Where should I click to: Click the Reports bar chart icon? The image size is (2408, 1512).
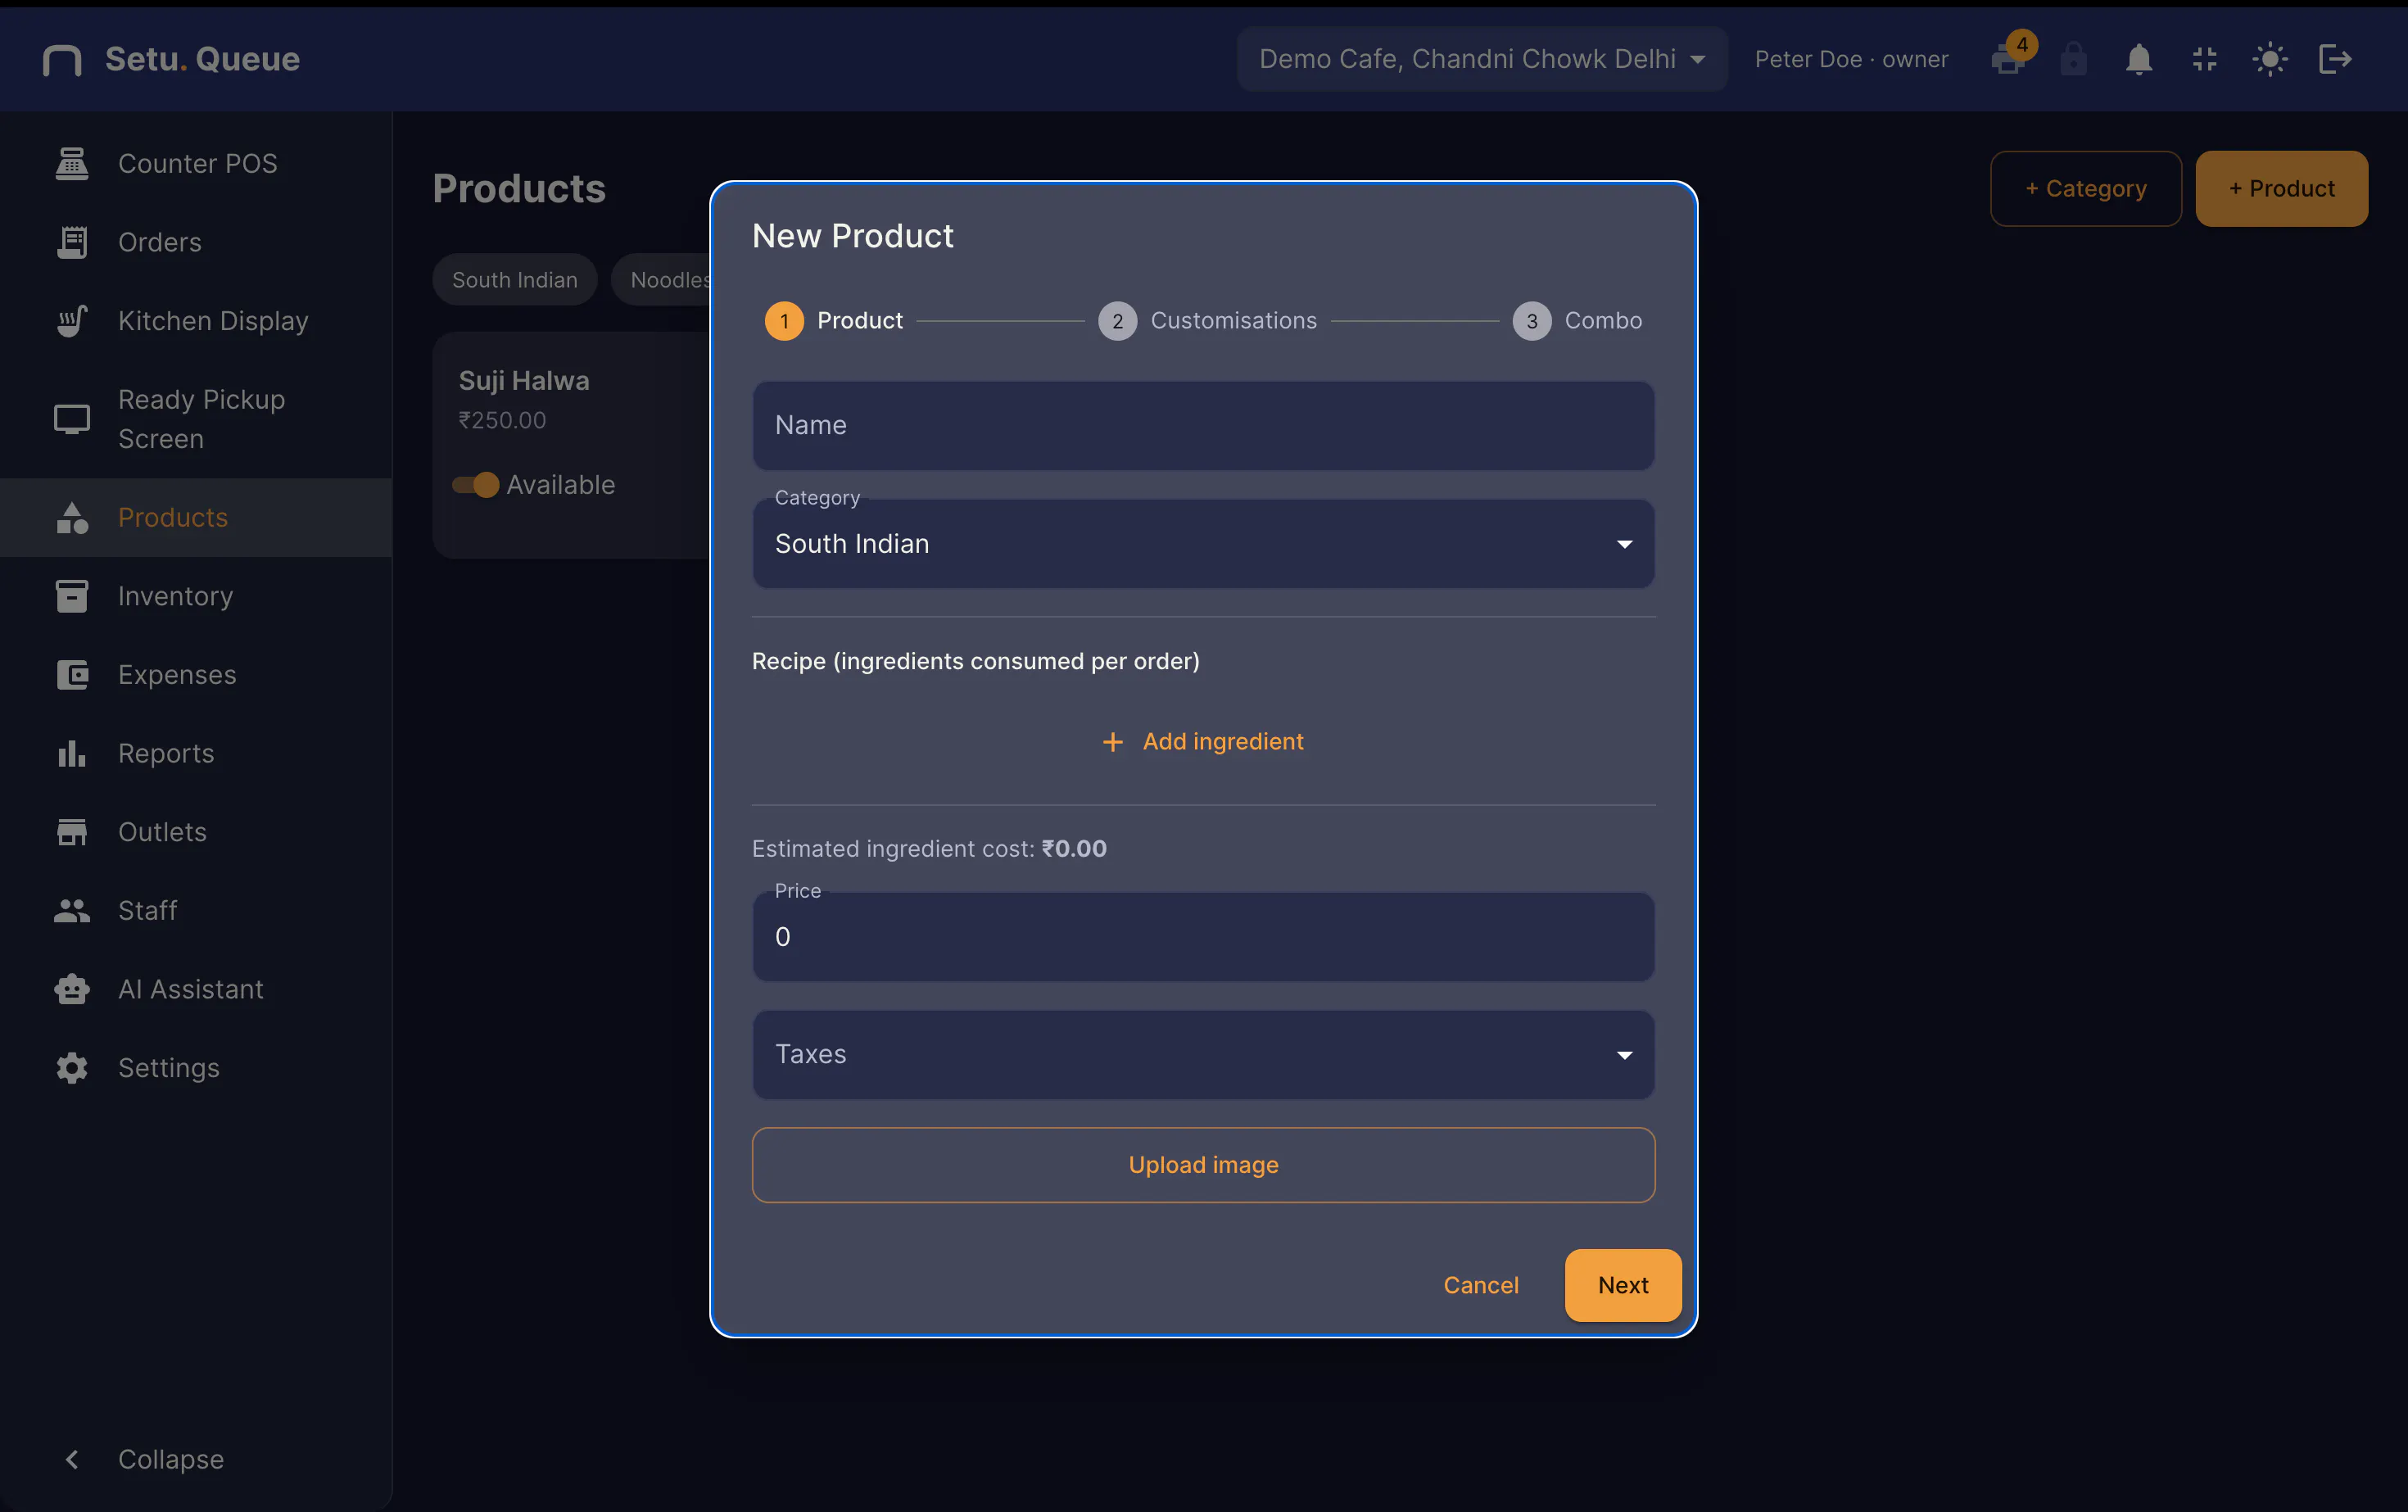pyautogui.click(x=72, y=753)
